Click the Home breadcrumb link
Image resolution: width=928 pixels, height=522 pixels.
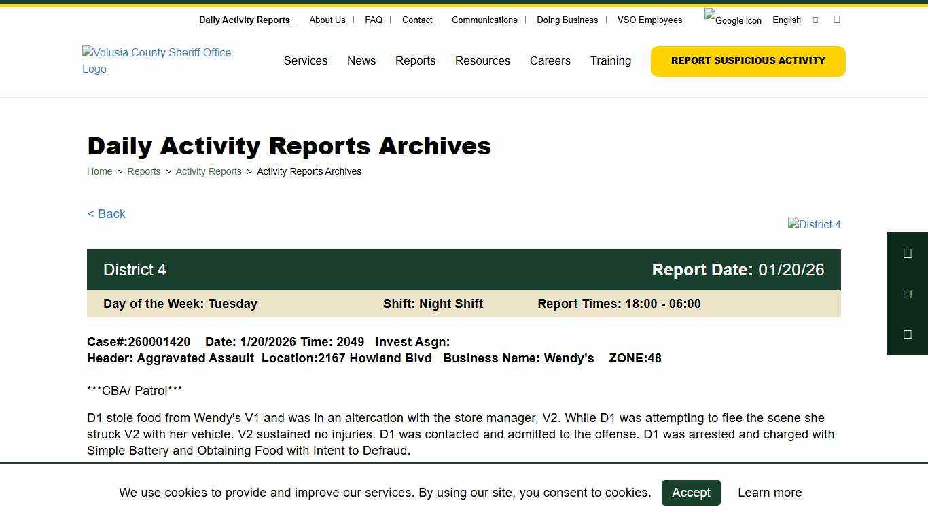pos(99,171)
